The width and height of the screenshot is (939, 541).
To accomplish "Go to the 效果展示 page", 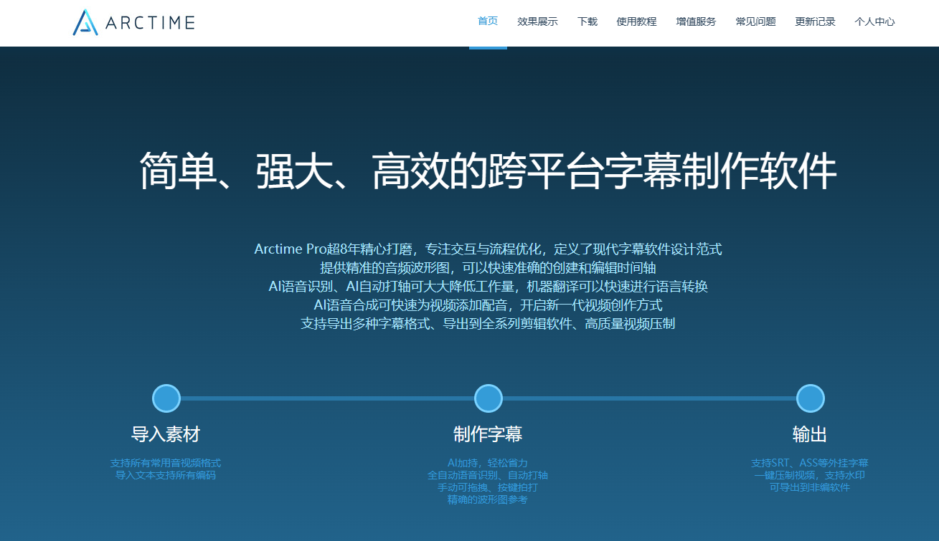I will pos(537,21).
